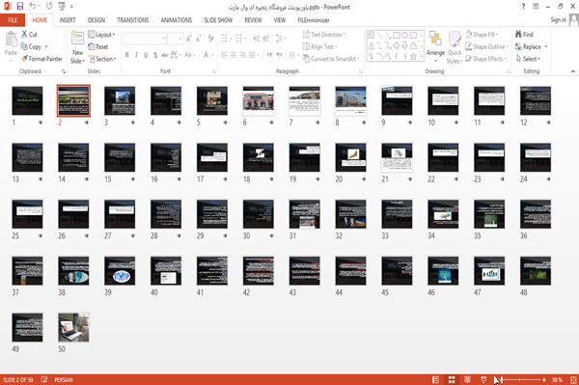The height and width of the screenshot is (385, 579).
Task: Toggle Strikethrough formatting
Action: (165, 55)
